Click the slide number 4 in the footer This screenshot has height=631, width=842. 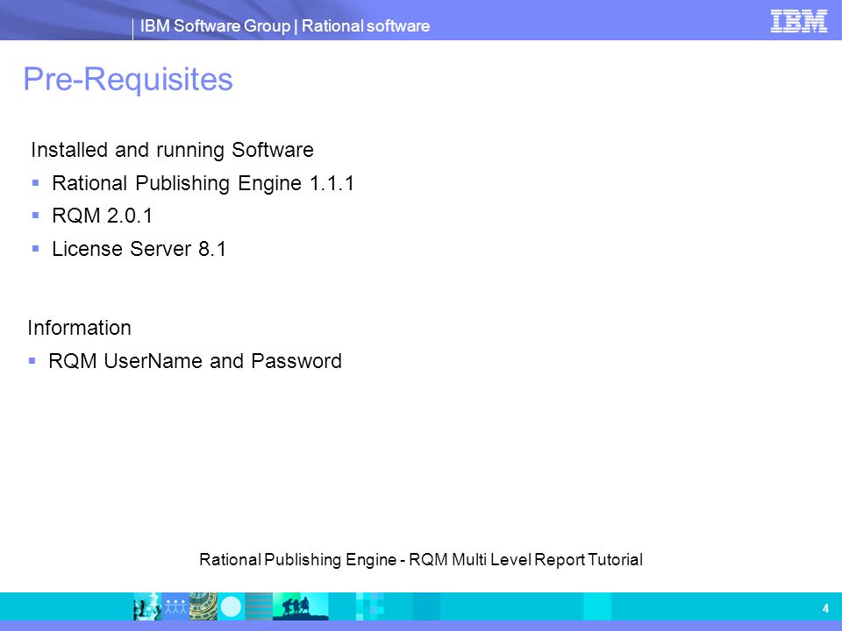tap(825, 608)
